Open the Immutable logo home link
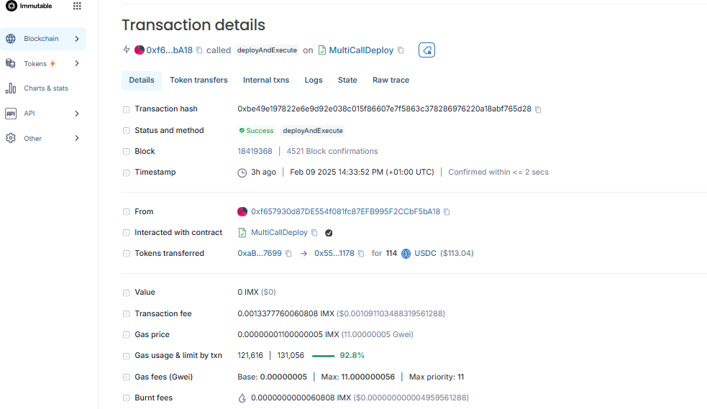This screenshot has width=707, height=409. tap(29, 6)
